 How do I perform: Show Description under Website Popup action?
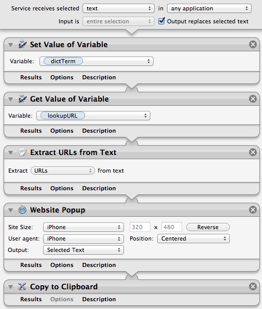click(x=99, y=265)
